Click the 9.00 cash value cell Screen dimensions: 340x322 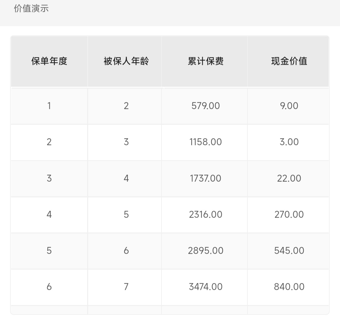289,106
